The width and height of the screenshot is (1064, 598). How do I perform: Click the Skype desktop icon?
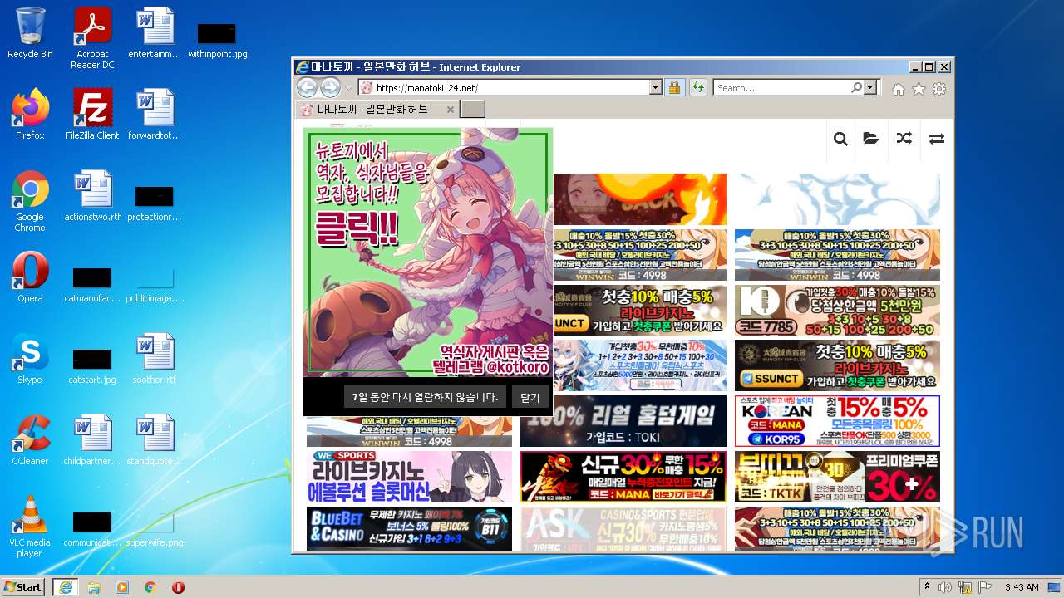pyautogui.click(x=30, y=359)
